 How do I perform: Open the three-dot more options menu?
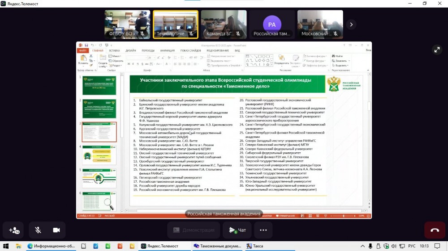263,230
